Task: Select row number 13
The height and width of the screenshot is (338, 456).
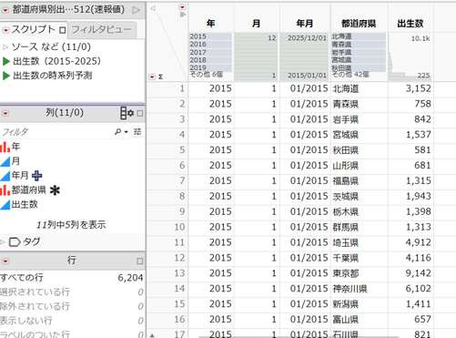Action: [x=179, y=273]
